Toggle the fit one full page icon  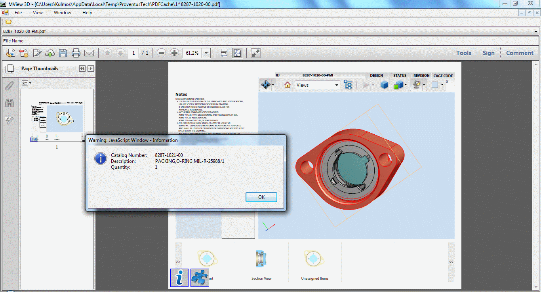(237, 53)
